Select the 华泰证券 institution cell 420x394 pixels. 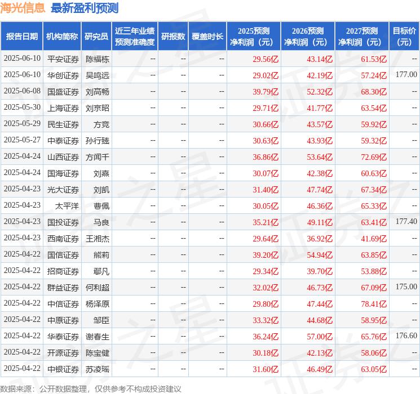pos(63,337)
